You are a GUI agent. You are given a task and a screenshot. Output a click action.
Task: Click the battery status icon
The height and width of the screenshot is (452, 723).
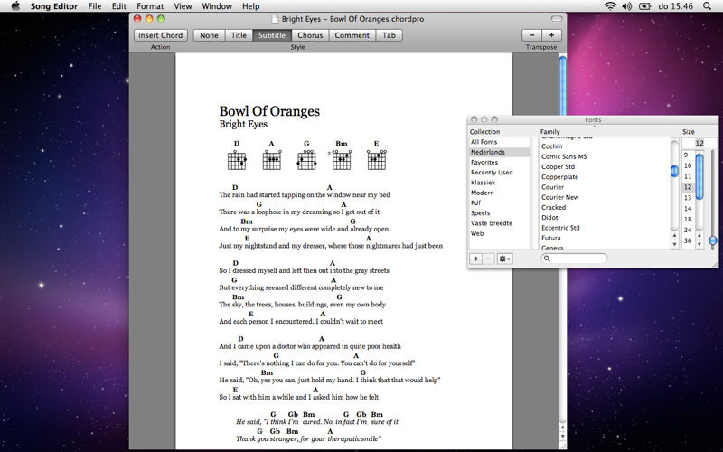644,6
